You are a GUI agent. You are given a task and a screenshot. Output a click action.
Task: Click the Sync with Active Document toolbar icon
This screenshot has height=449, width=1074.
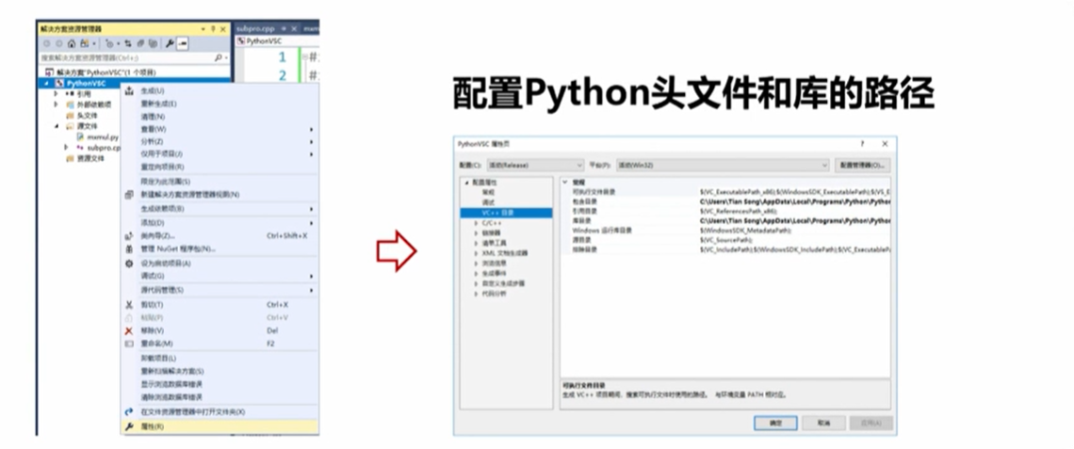point(128,43)
